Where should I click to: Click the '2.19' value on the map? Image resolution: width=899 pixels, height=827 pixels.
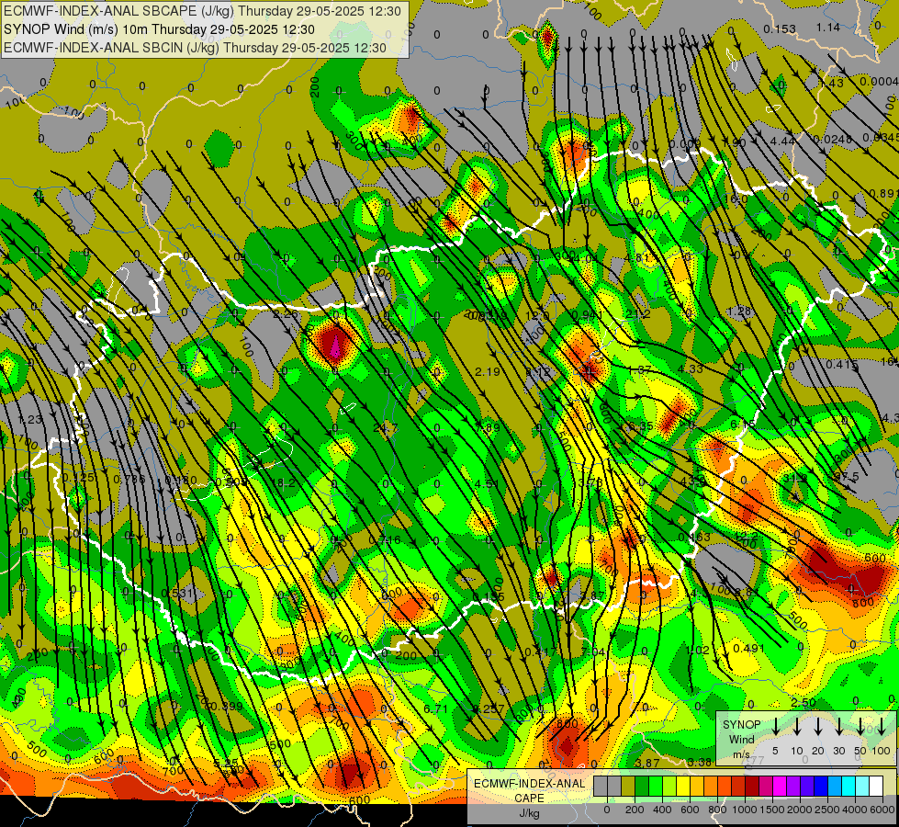488,372
